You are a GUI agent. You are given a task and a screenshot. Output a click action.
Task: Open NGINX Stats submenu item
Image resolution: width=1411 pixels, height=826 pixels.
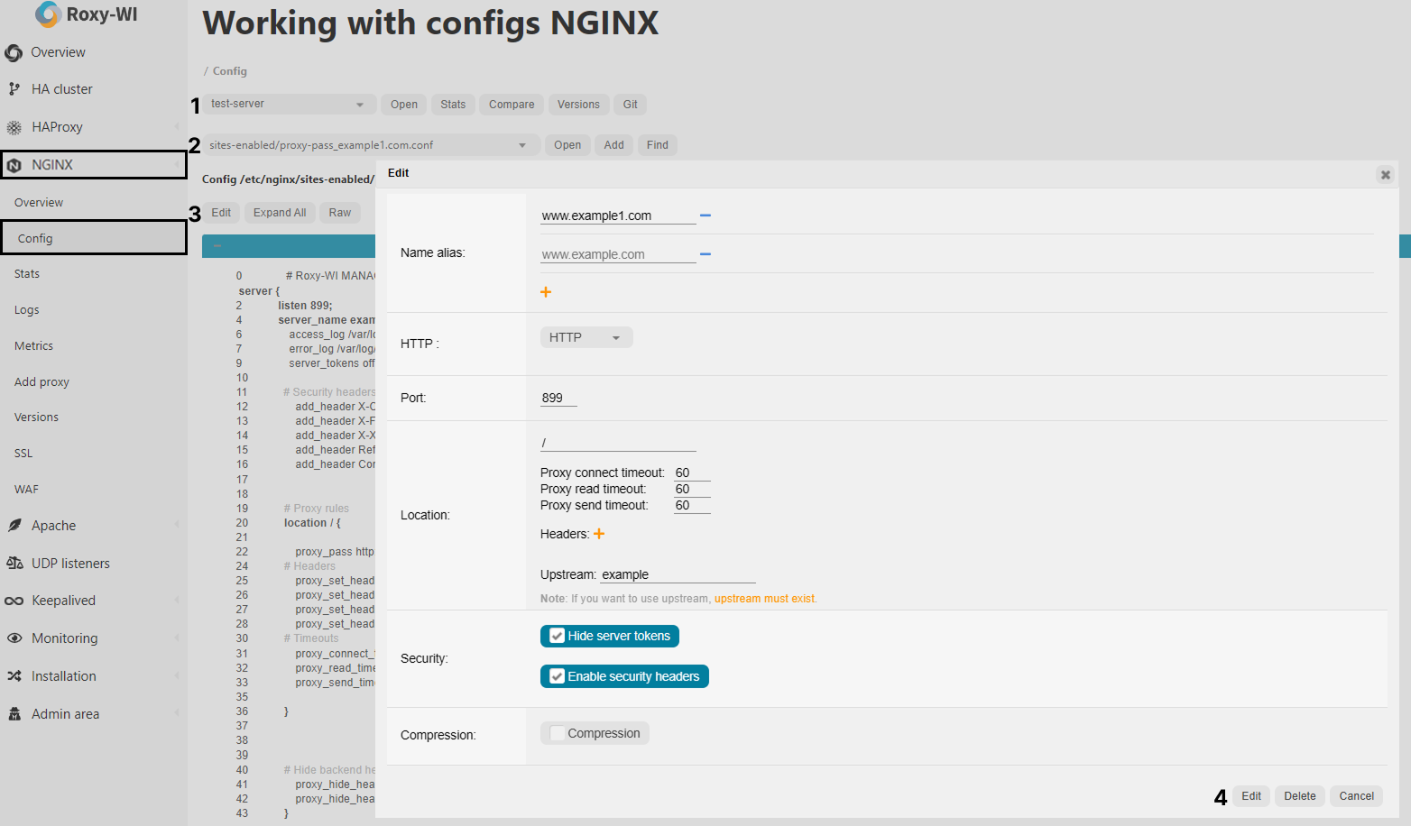coord(27,274)
